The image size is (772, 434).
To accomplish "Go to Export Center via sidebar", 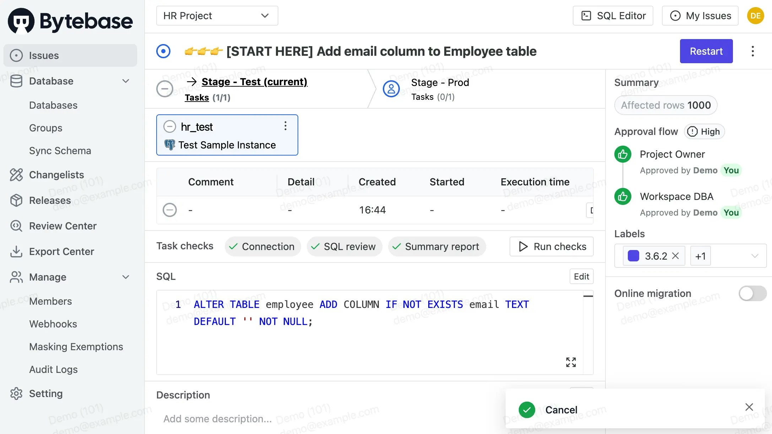I will pyautogui.click(x=61, y=251).
